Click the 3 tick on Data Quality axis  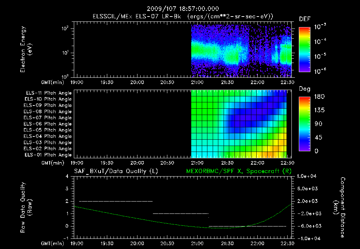pos(67,189)
